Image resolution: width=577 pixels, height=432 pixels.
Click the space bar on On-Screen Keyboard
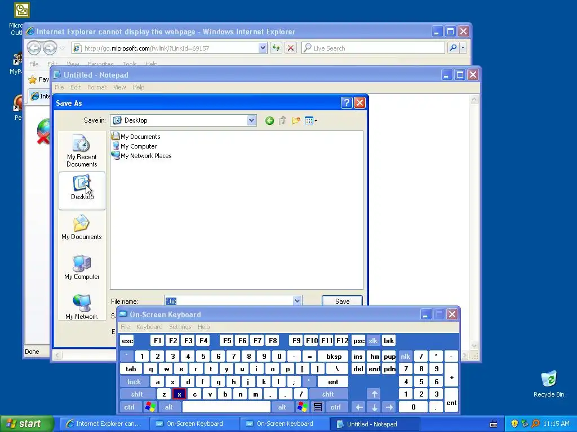227,407
